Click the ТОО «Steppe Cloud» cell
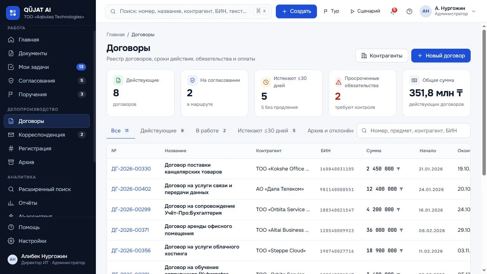 [x=281, y=250]
